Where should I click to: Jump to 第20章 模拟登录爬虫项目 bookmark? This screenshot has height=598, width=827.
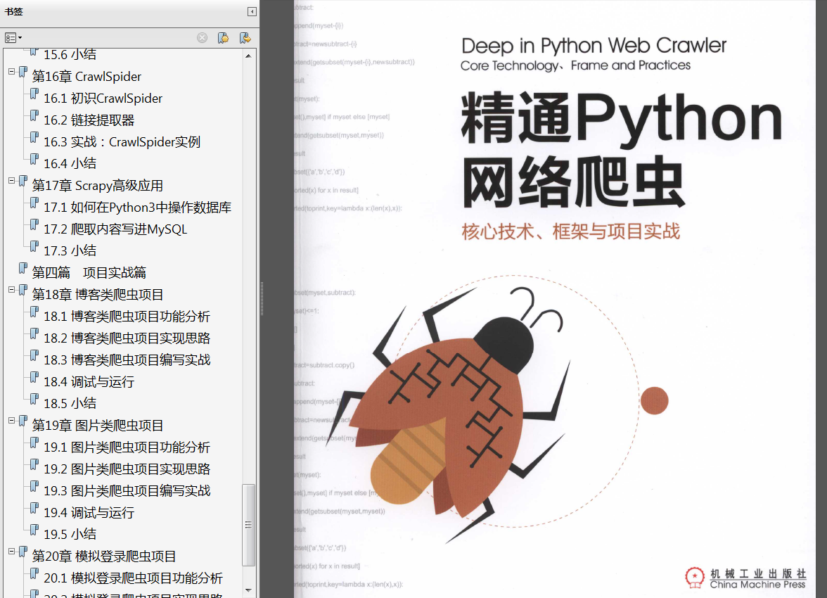click(x=104, y=556)
